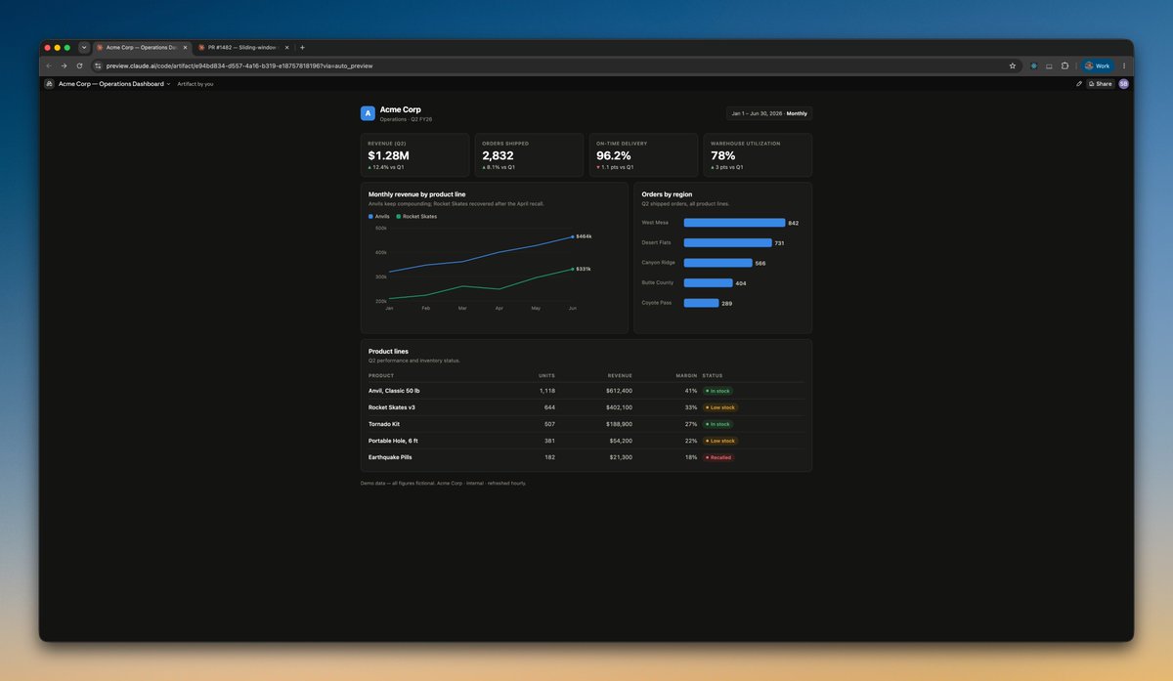Sort by the Revenue column header
This screenshot has width=1173, height=681.
pyautogui.click(x=620, y=375)
